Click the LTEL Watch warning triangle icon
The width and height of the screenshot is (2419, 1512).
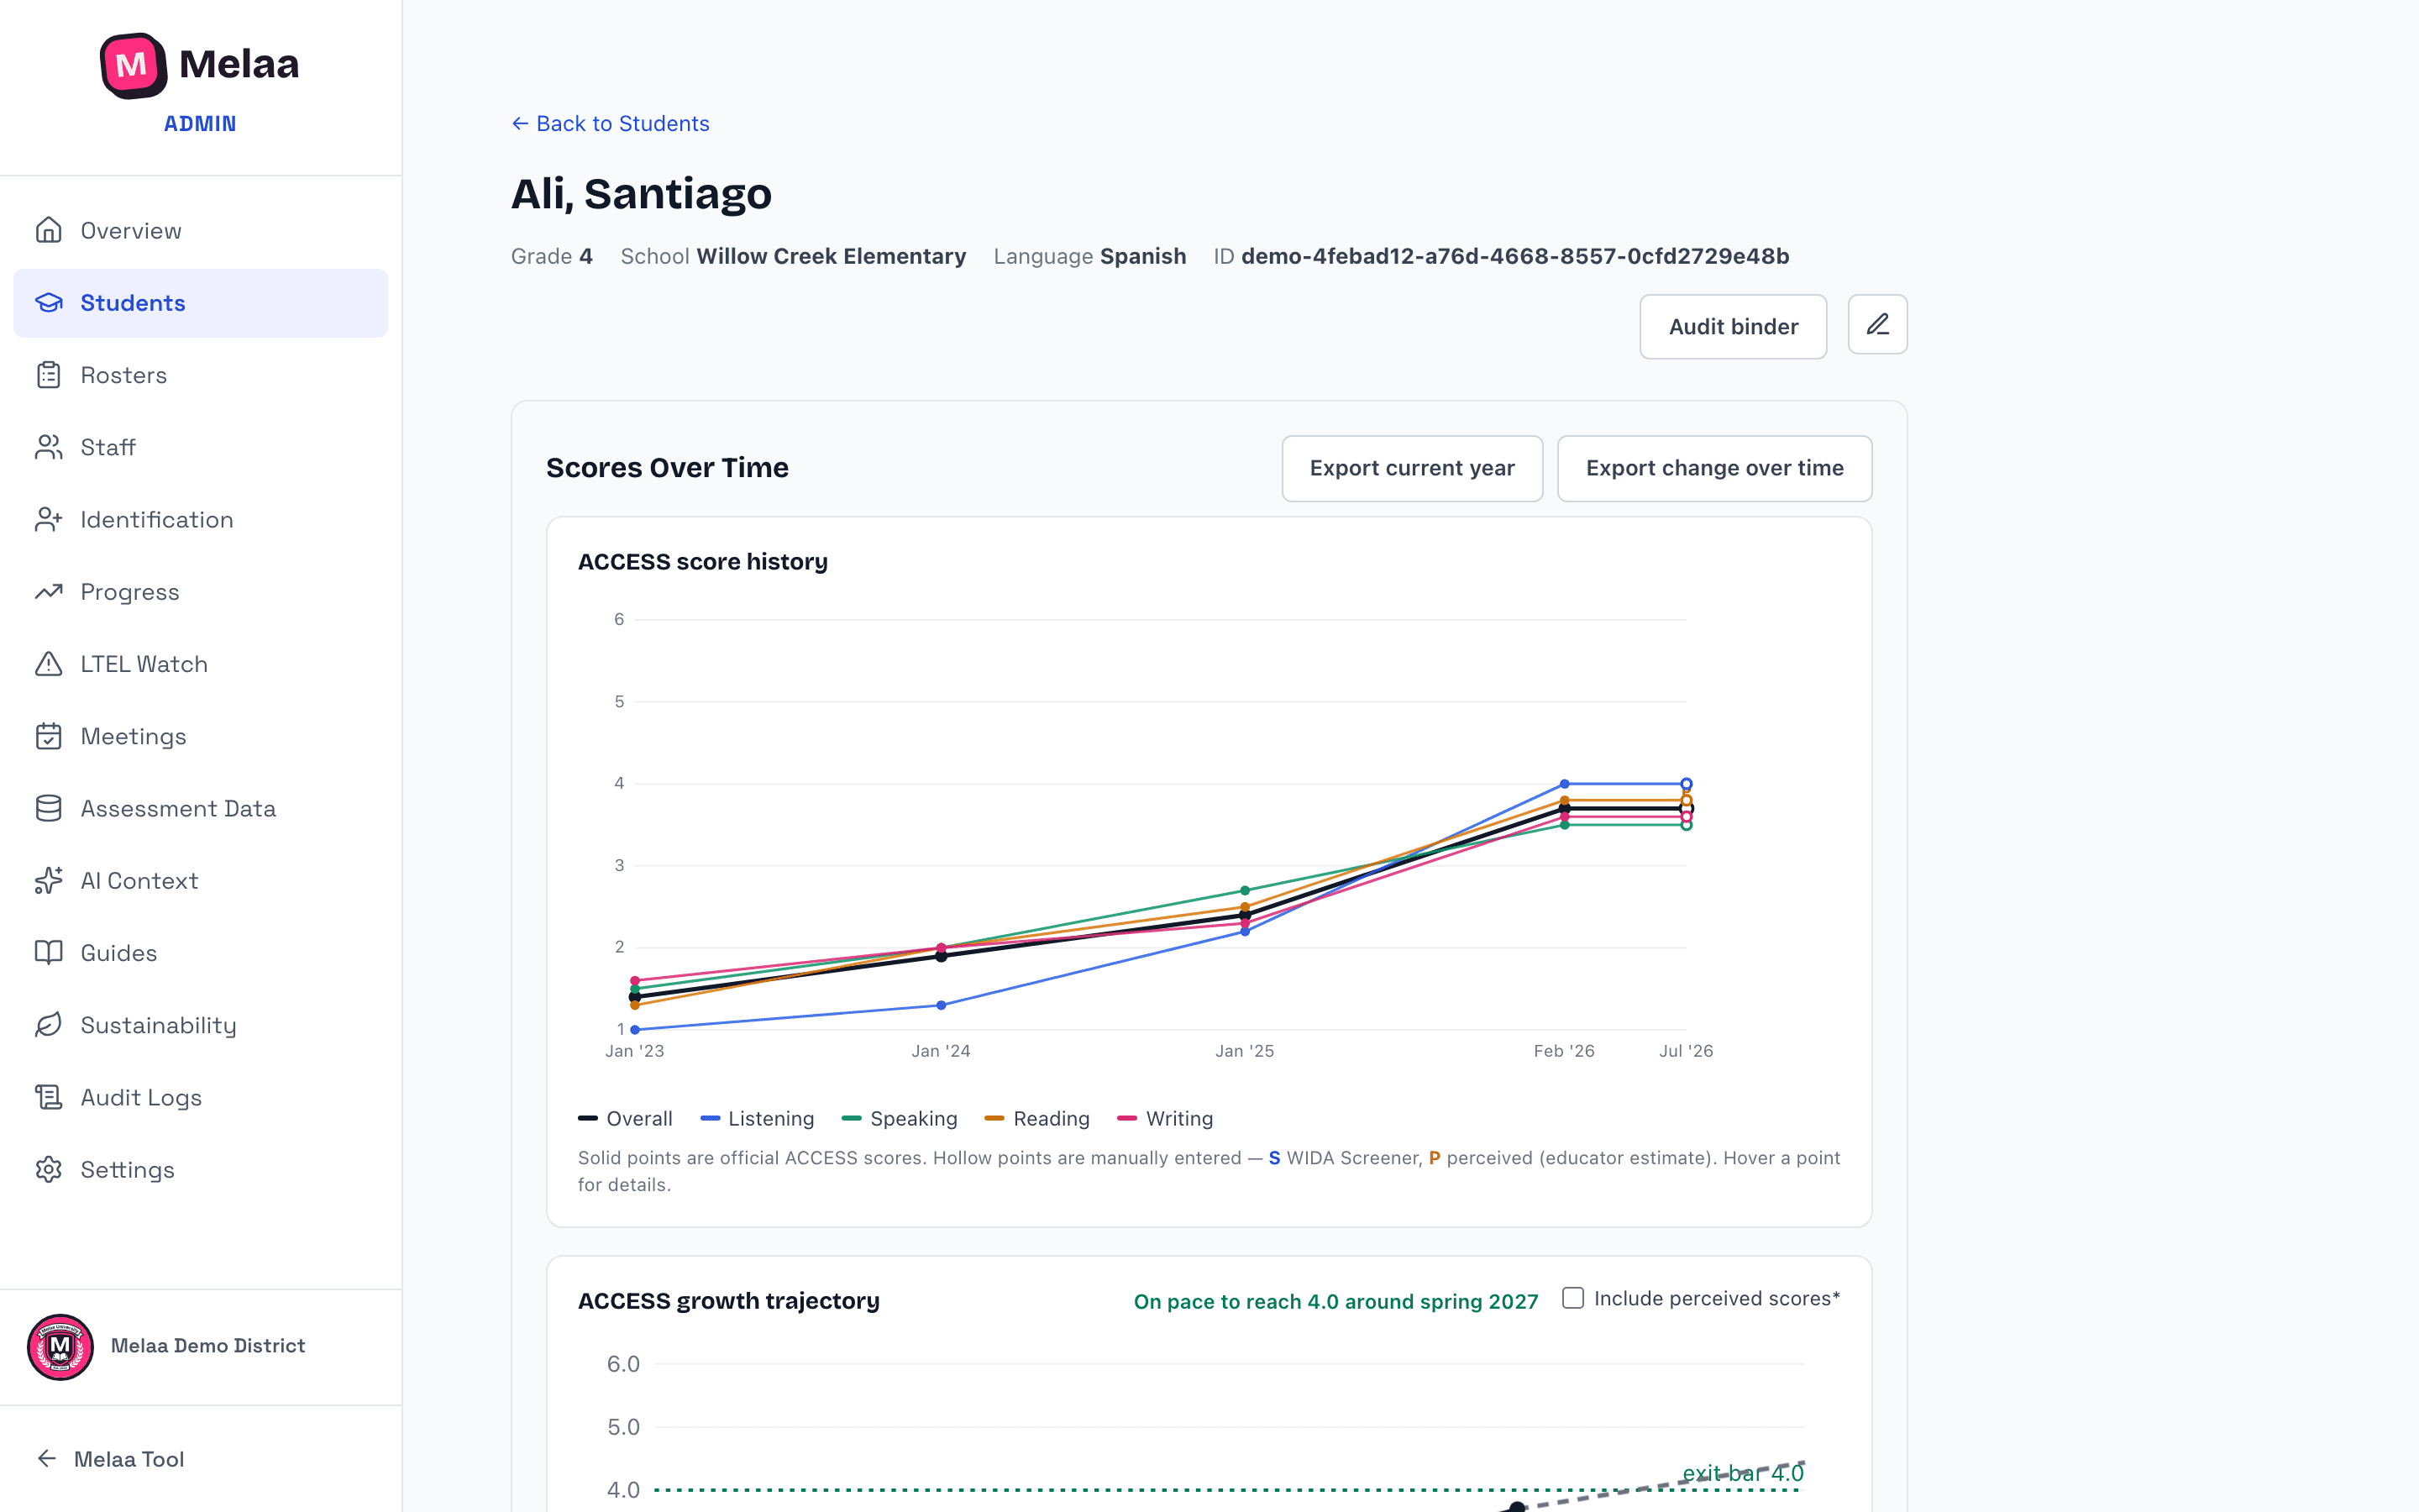pos(48,664)
